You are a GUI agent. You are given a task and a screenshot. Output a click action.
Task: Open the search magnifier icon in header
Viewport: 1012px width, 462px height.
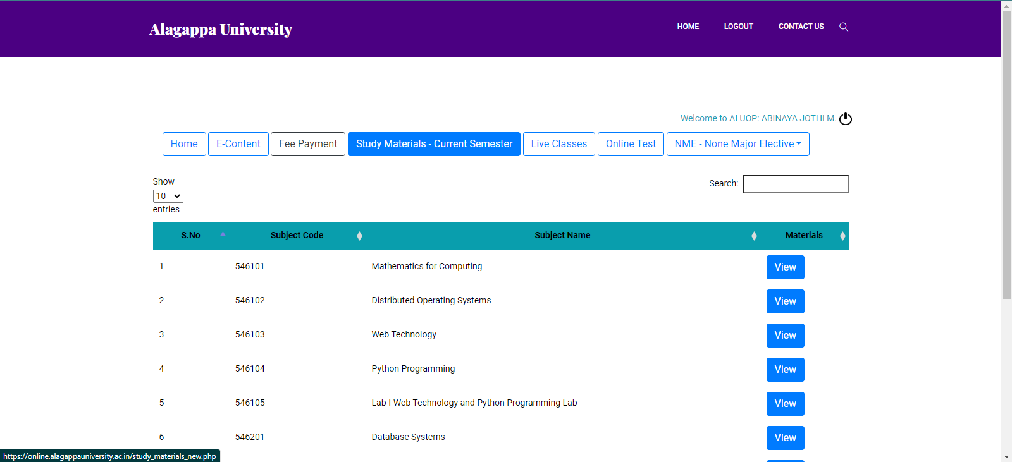click(844, 27)
